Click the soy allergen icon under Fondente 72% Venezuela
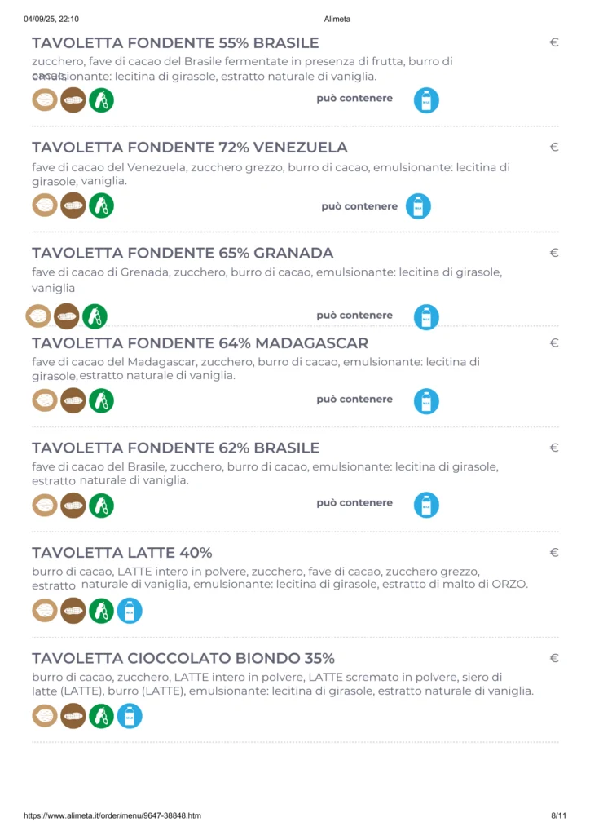590x835 pixels. (x=101, y=205)
